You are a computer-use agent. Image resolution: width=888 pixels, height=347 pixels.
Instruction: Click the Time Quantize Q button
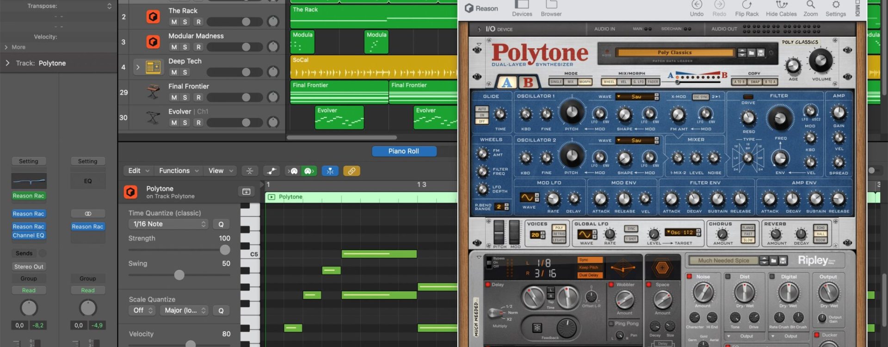coord(221,224)
